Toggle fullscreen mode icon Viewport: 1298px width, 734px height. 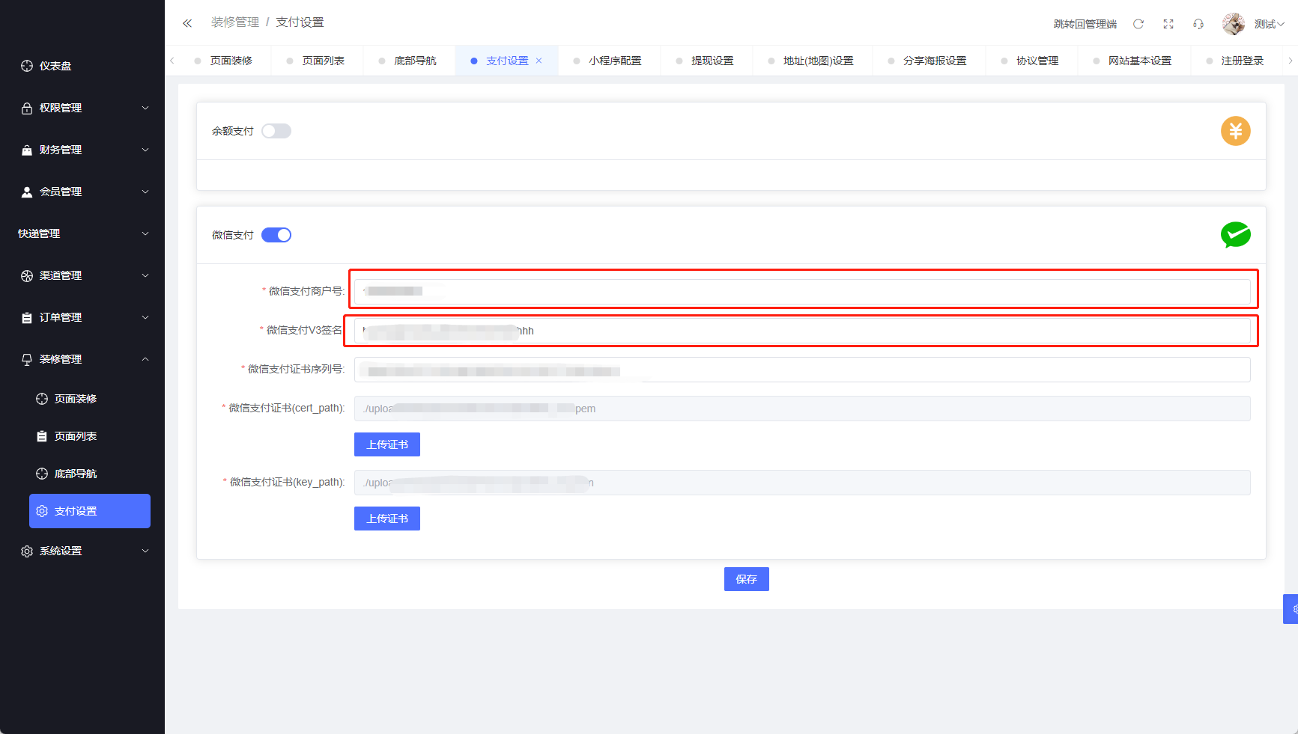(x=1168, y=24)
